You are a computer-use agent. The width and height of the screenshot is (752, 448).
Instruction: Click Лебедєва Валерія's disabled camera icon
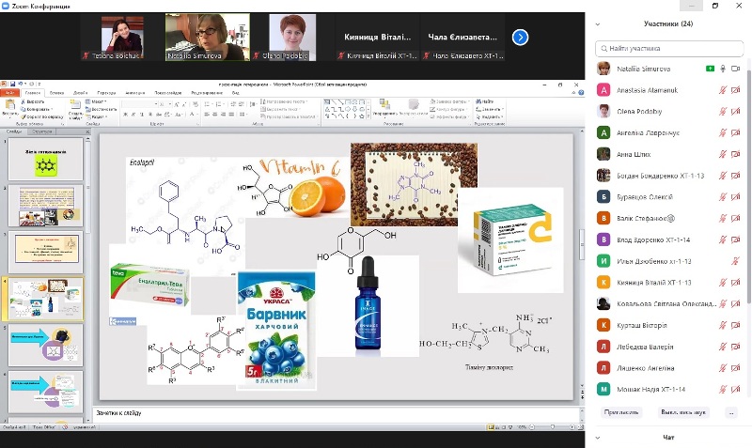click(x=735, y=347)
